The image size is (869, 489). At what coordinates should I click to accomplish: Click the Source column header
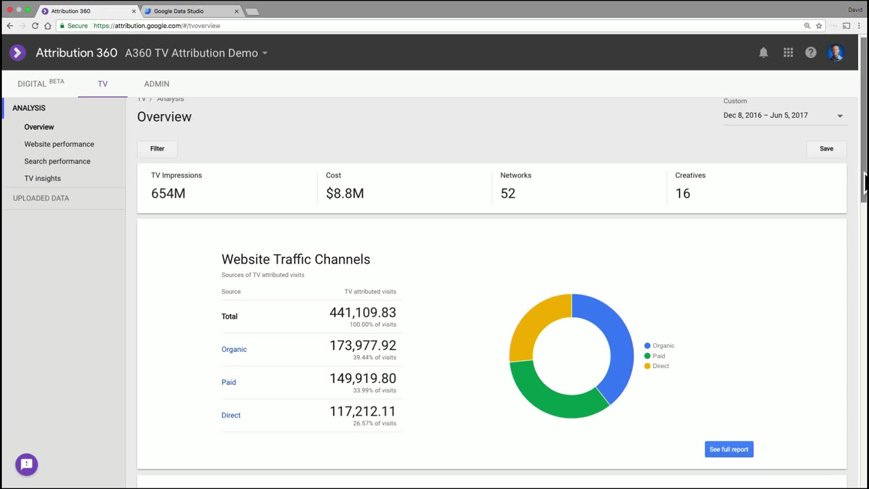tap(231, 292)
